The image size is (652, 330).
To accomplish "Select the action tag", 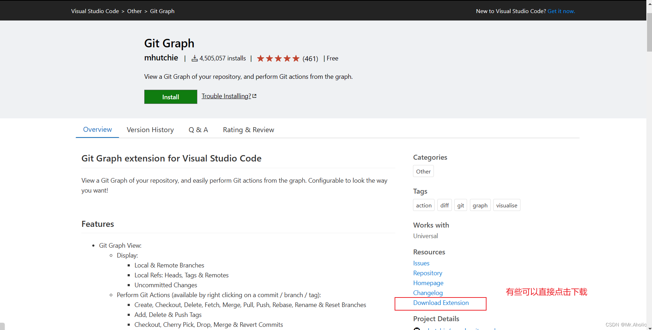I will click(x=424, y=205).
